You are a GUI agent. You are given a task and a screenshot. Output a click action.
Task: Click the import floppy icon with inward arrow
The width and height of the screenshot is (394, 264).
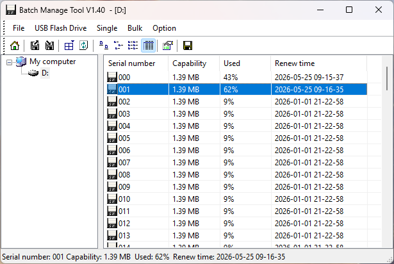pos(49,45)
